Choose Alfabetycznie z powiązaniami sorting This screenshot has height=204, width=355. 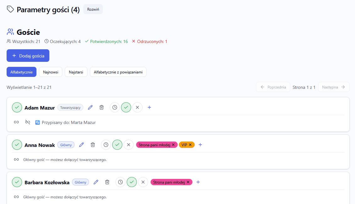pyautogui.click(x=118, y=72)
